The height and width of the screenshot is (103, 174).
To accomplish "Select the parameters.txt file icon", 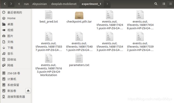I will tap(79, 58).
